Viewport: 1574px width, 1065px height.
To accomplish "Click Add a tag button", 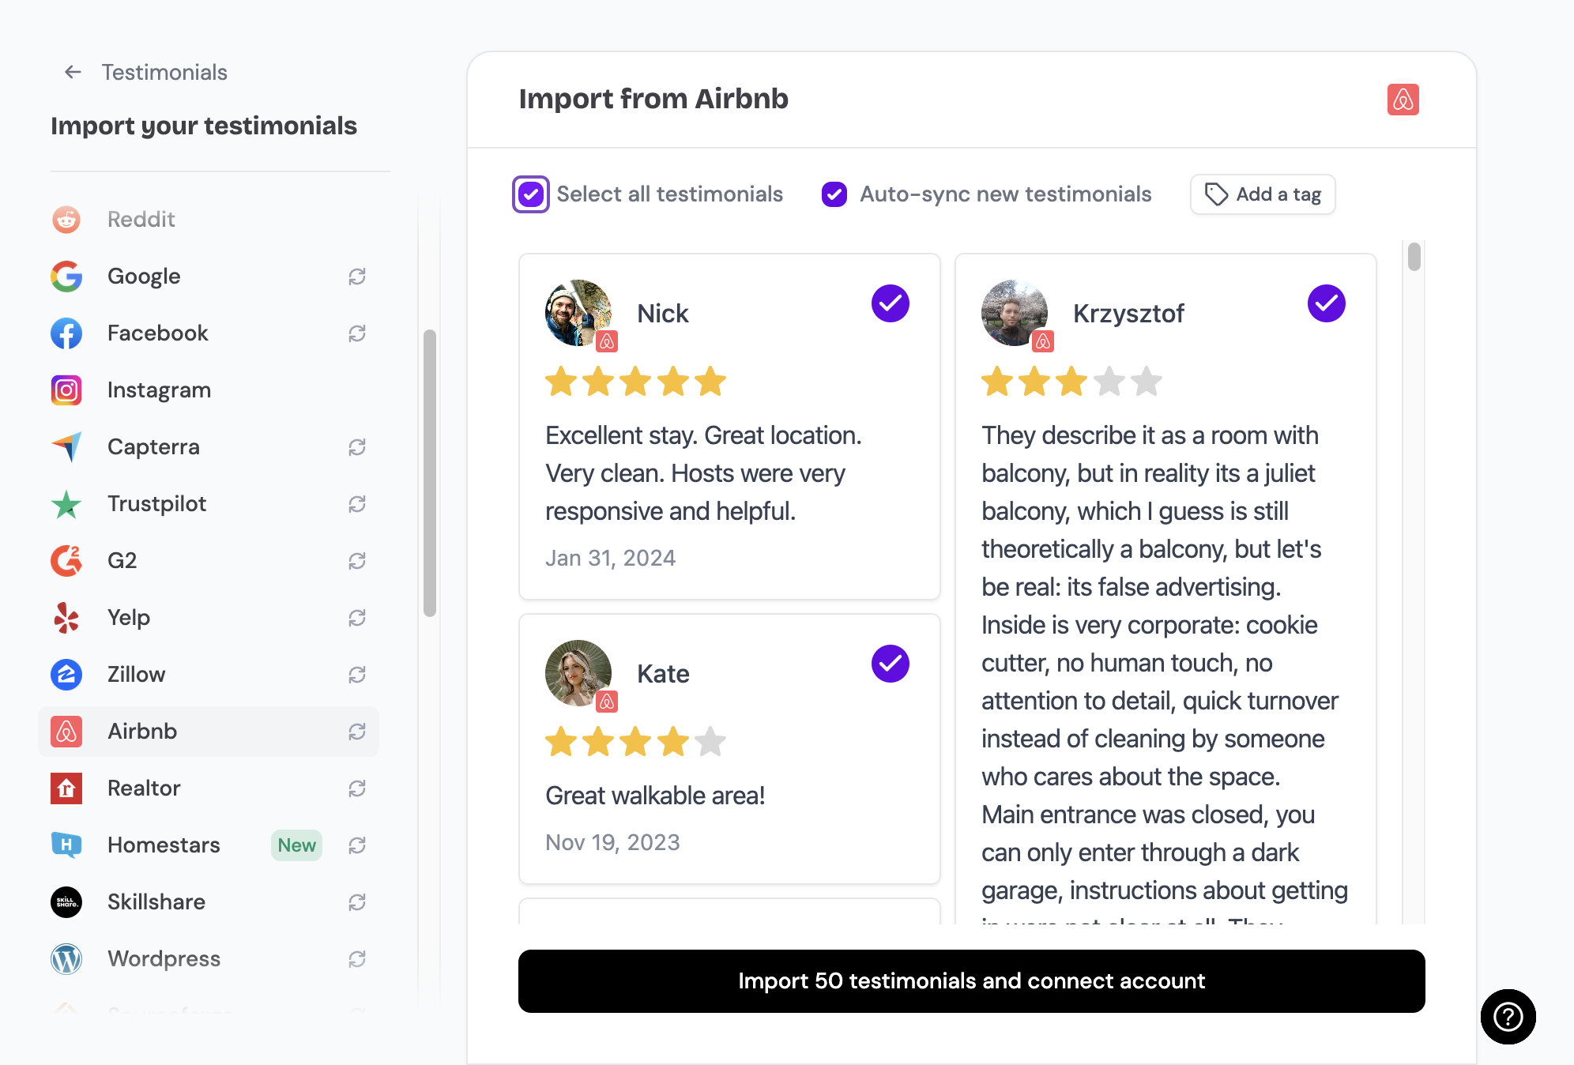I will pos(1263,194).
